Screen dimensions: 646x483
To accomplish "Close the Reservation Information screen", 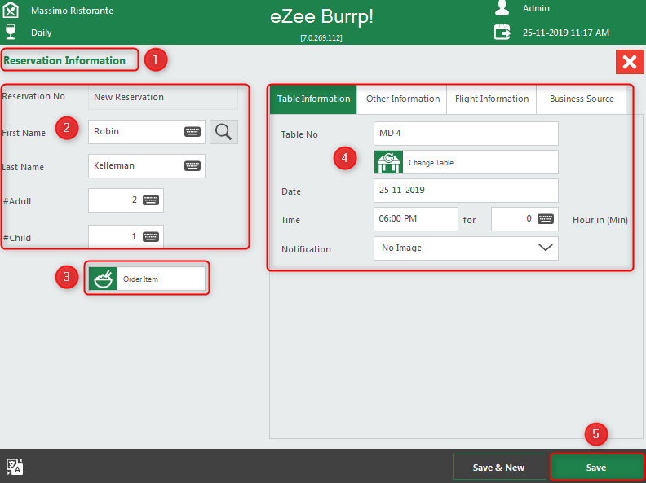I will click(x=630, y=62).
